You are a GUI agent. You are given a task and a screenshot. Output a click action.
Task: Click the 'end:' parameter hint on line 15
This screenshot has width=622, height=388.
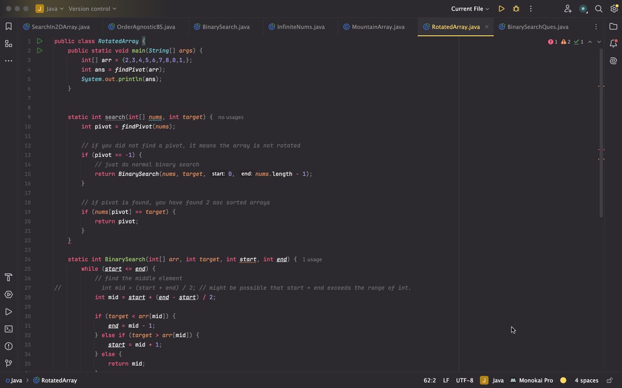[x=247, y=174]
